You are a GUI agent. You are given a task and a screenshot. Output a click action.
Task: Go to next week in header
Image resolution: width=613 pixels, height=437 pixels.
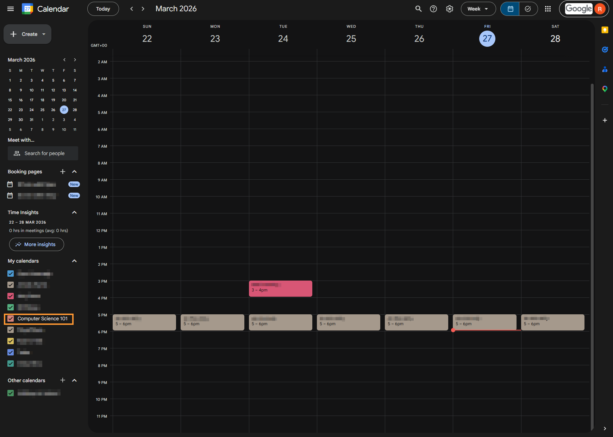[x=143, y=9]
